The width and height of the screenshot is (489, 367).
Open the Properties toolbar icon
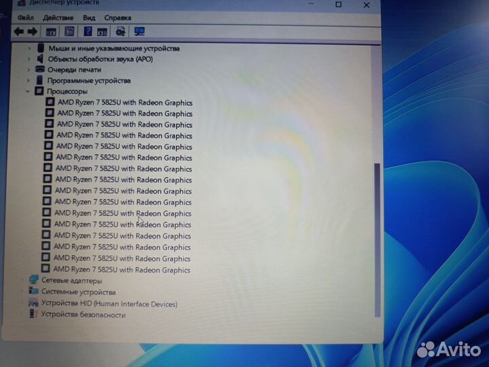click(x=69, y=31)
